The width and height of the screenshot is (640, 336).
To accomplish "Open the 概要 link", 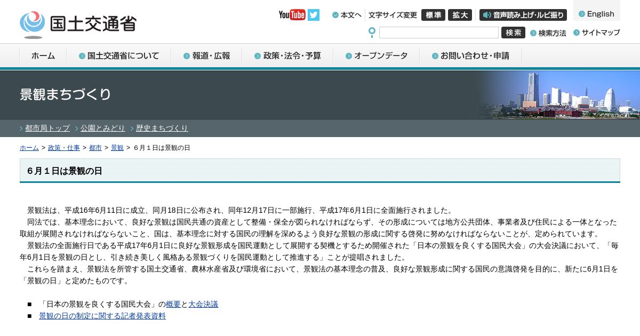I will pos(173,304).
